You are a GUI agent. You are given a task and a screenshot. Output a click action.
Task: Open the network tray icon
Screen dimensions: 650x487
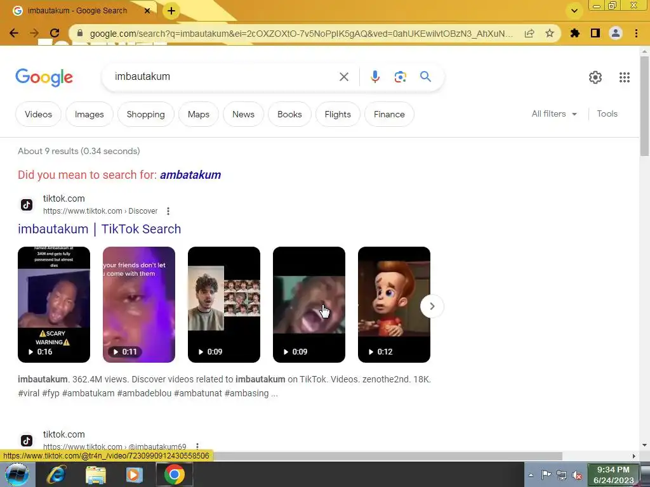(x=562, y=475)
